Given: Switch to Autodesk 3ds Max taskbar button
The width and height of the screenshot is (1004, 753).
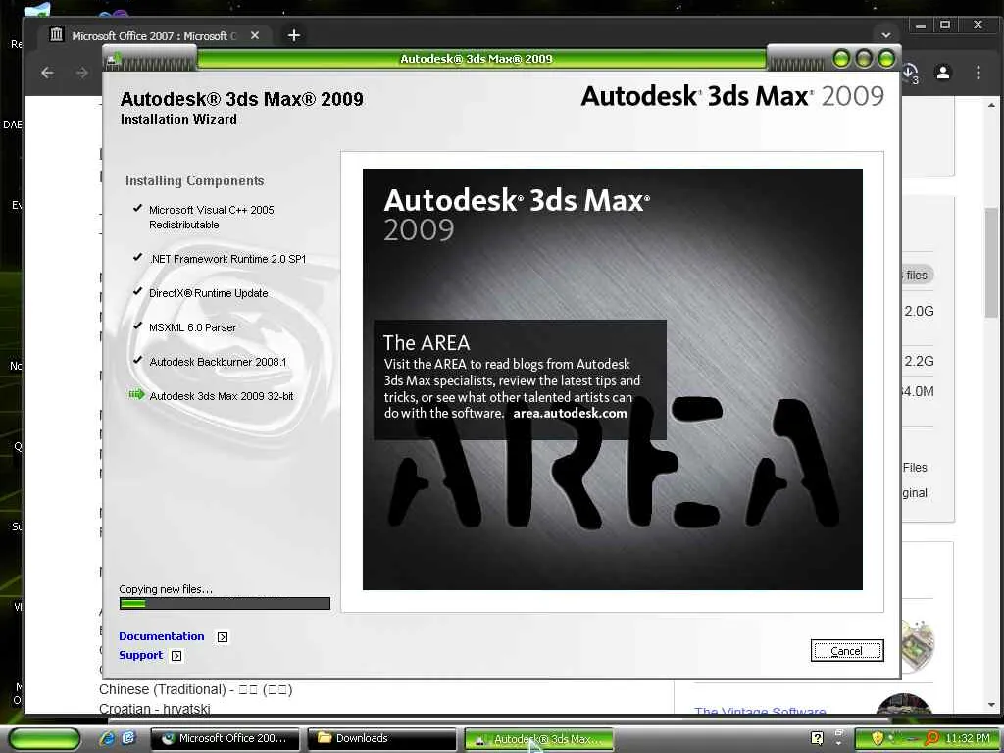Looking at the screenshot, I should coord(538,739).
